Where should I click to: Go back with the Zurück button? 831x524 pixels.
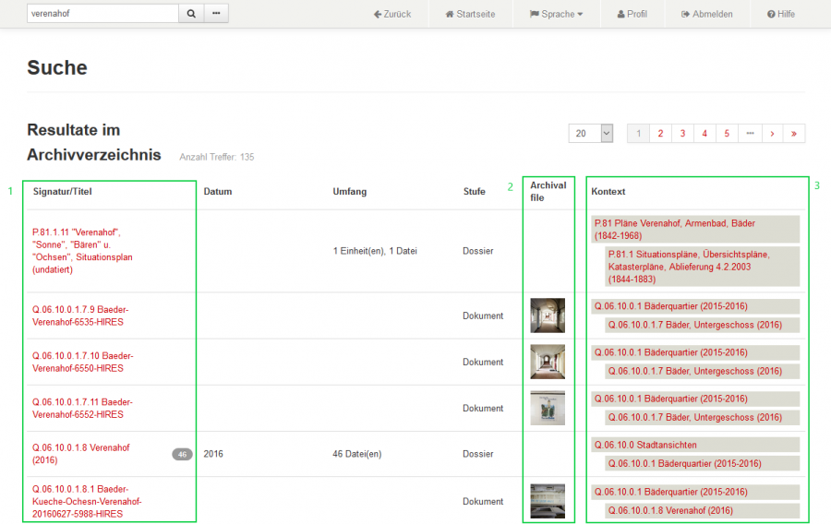tap(392, 14)
